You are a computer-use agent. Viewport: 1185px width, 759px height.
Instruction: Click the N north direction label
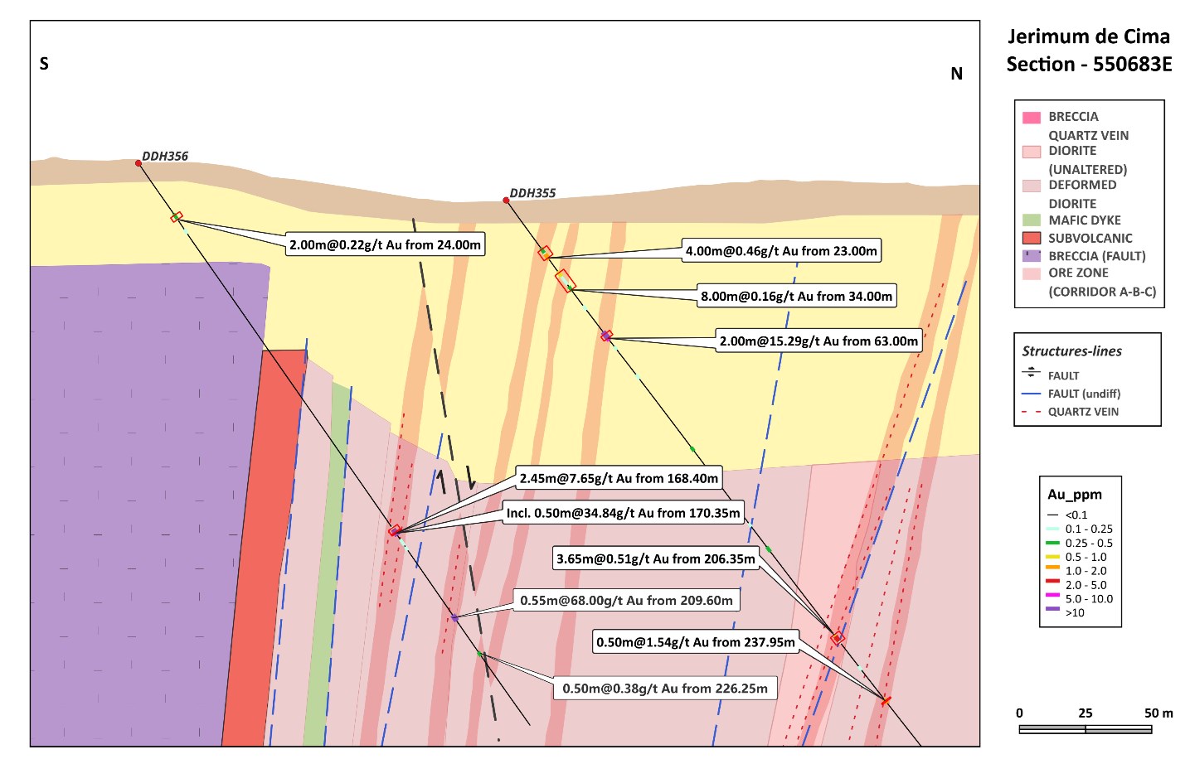[x=956, y=74]
